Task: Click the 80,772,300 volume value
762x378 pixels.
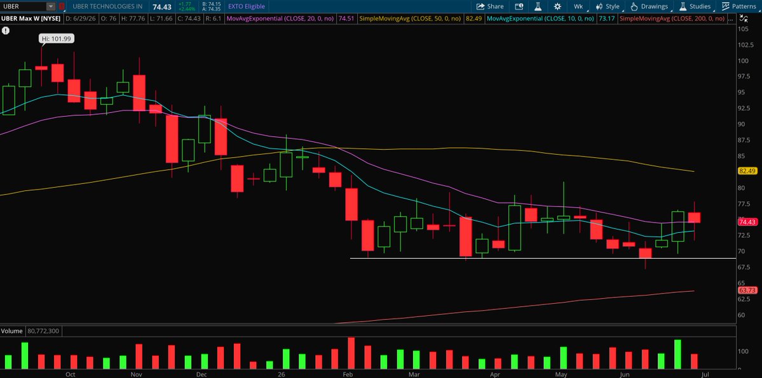Action: [x=44, y=331]
